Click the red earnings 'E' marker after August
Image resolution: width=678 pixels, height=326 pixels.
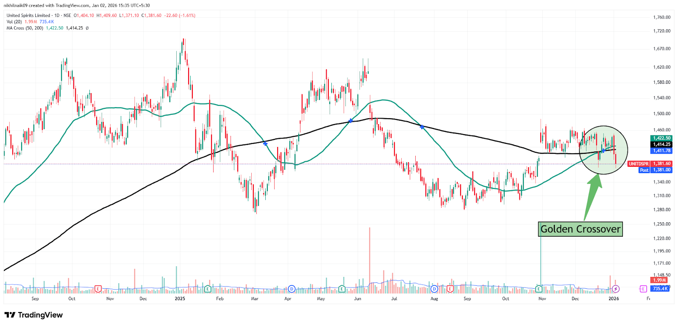[x=450, y=289]
